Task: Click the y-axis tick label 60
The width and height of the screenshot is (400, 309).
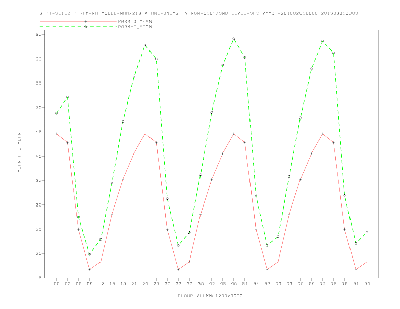Action: [38, 59]
